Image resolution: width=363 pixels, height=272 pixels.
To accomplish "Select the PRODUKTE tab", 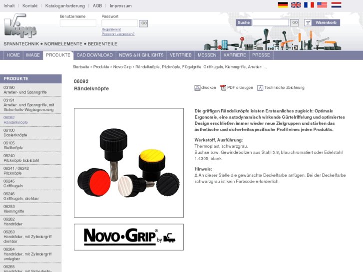I will [x=58, y=55].
